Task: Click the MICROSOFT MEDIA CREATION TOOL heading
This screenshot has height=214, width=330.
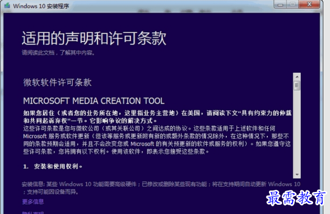Action: [x=94, y=101]
